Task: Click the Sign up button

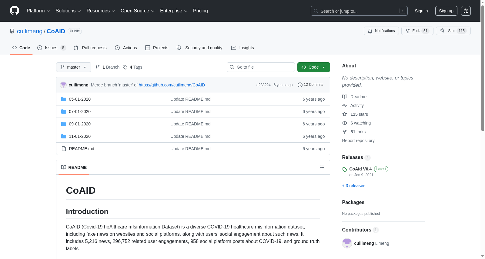Action: pyautogui.click(x=446, y=11)
